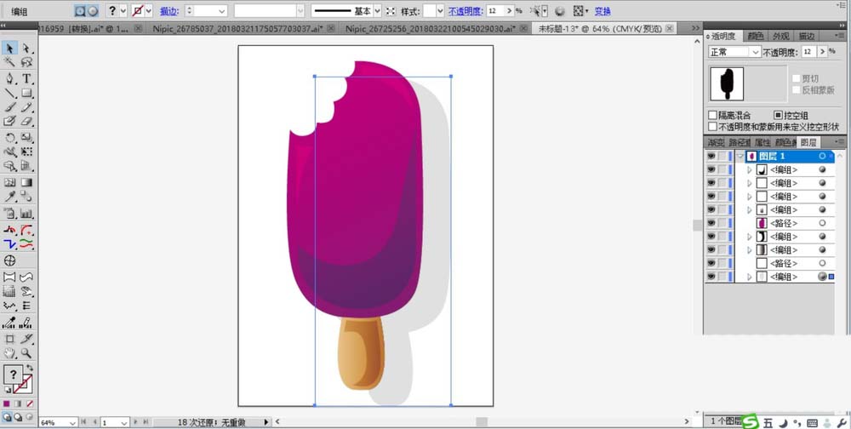Open status bar options arrow beside 无重做
This screenshot has height=429, width=851.
(x=266, y=422)
